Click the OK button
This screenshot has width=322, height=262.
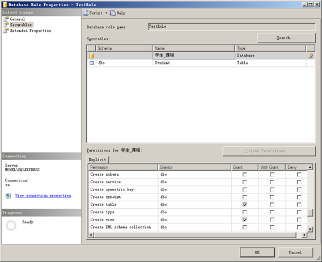coord(257,252)
